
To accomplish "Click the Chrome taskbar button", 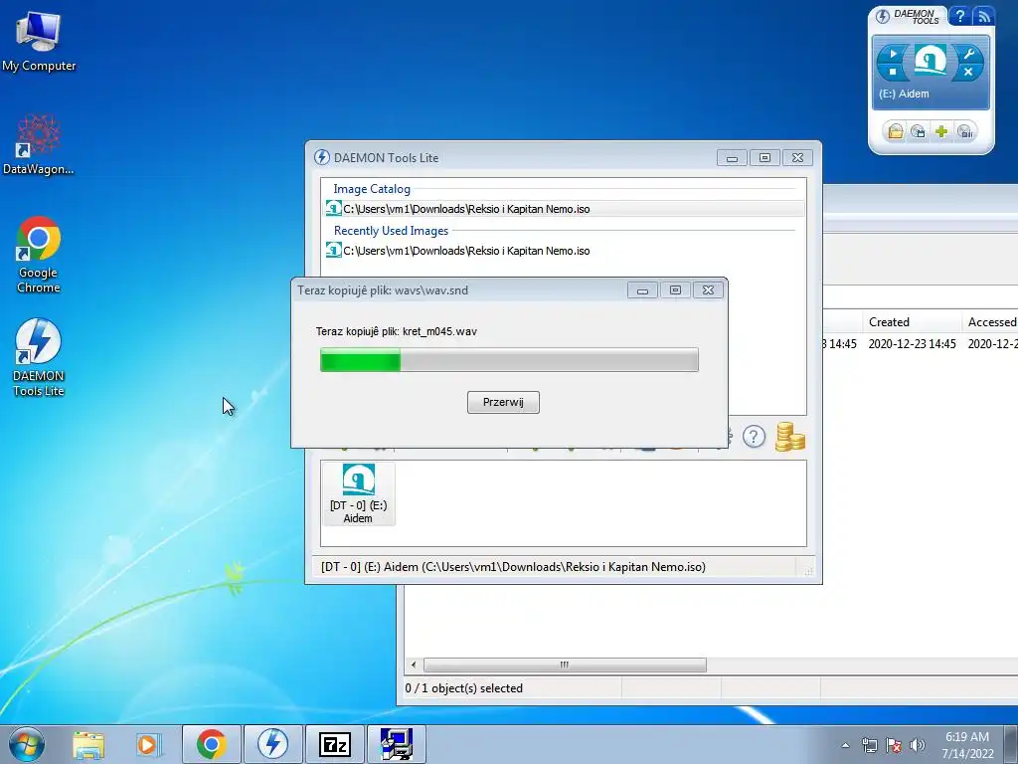I will point(211,744).
